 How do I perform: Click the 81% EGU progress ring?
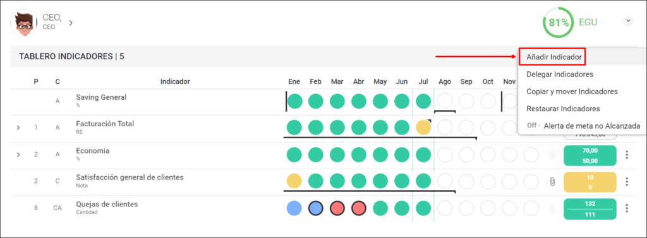click(x=559, y=22)
